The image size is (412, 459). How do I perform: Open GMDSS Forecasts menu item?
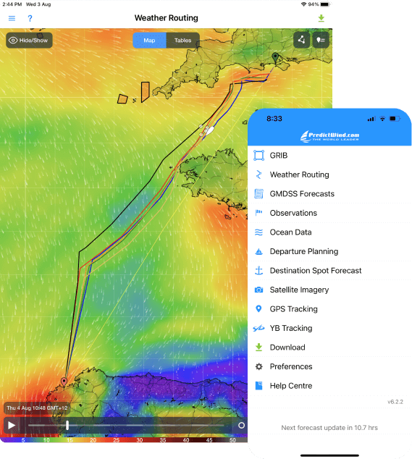[329, 194]
